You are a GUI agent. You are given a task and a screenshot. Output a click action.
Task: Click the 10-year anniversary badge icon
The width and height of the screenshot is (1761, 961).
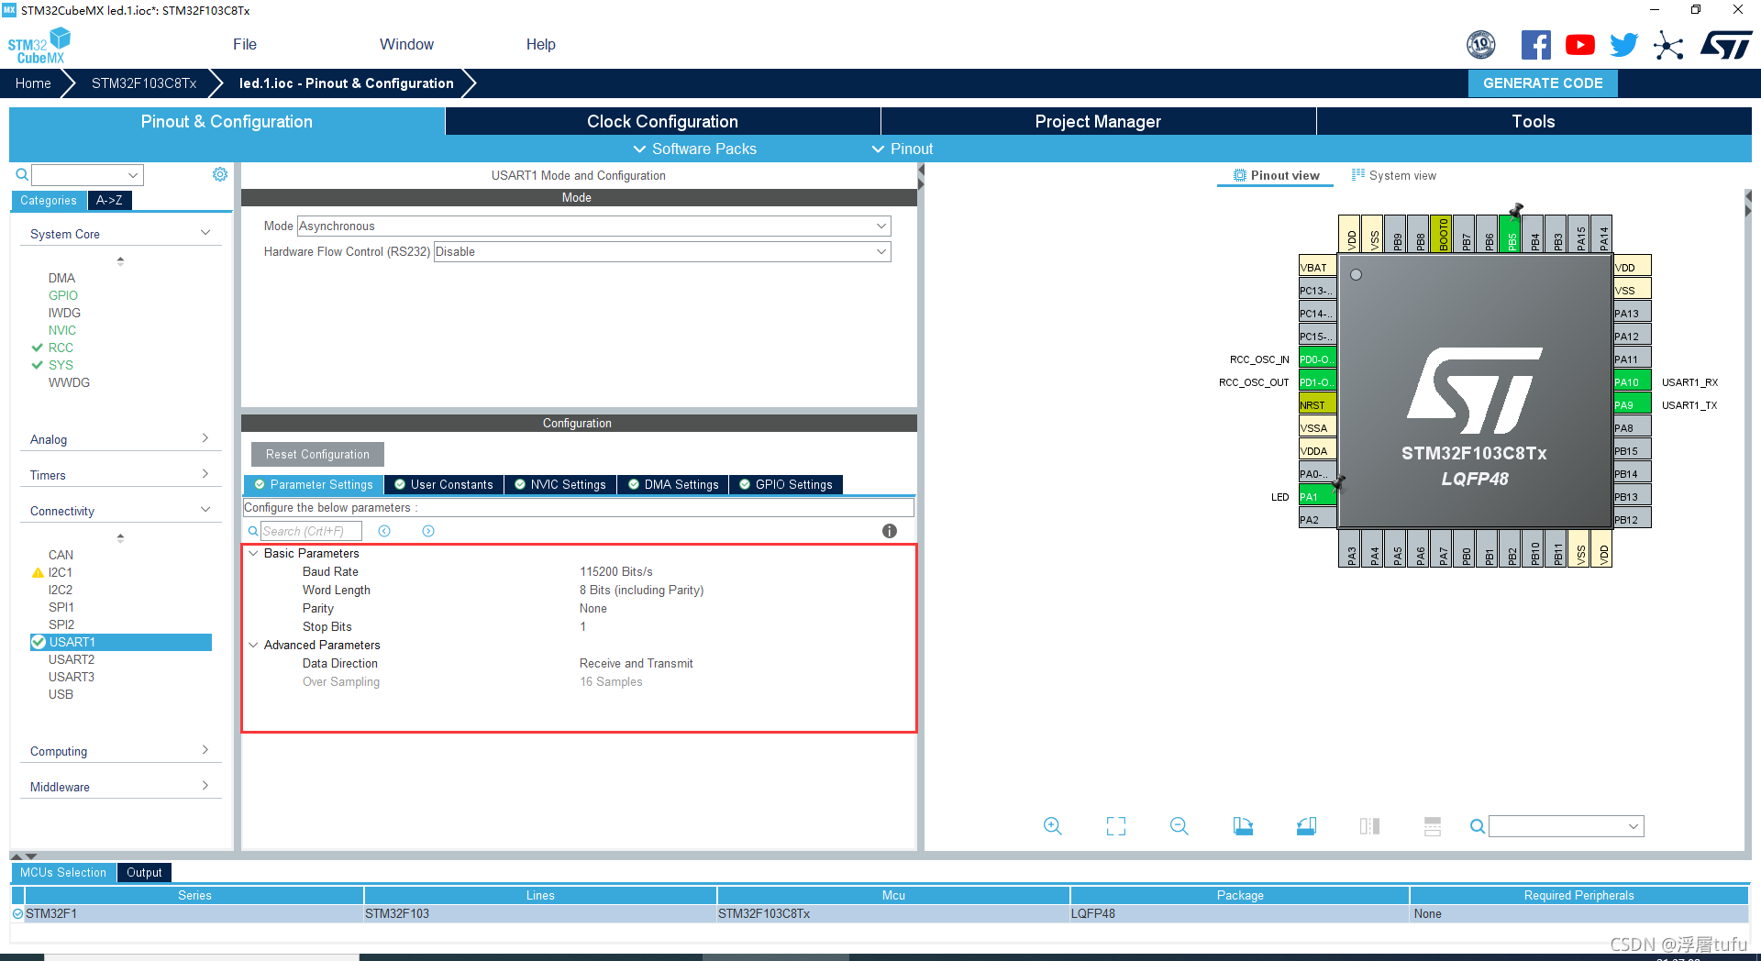click(1481, 44)
